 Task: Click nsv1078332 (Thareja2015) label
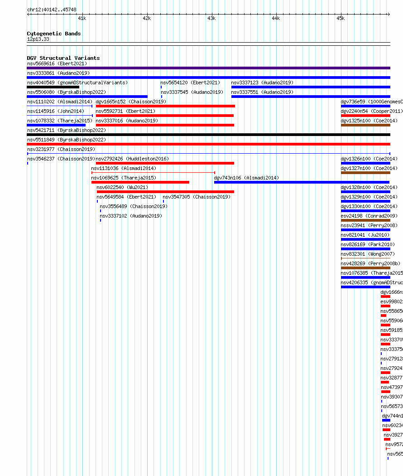pyautogui.click(x=60, y=121)
